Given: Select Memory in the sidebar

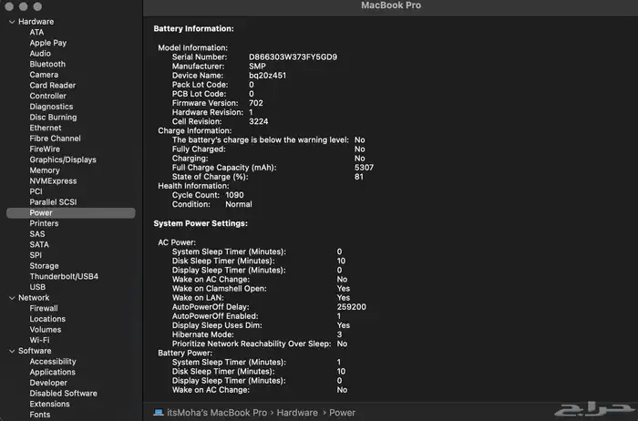Looking at the screenshot, I should tap(45, 170).
